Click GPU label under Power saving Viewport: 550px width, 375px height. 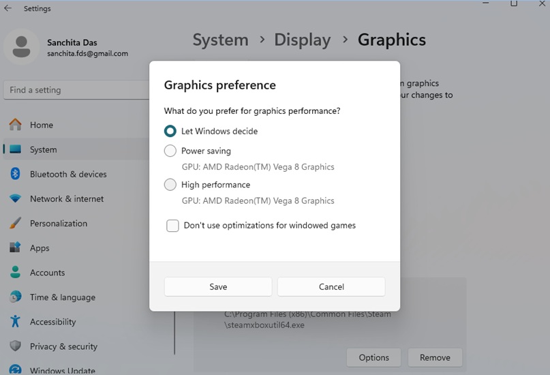point(258,167)
